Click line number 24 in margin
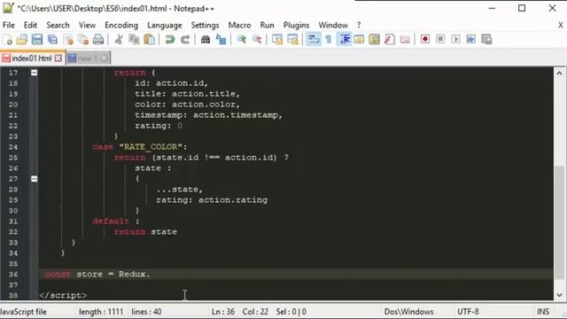Screen dimensions: 567x319 13,147
